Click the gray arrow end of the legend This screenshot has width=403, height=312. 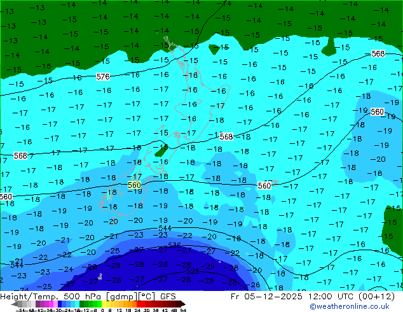(15, 304)
